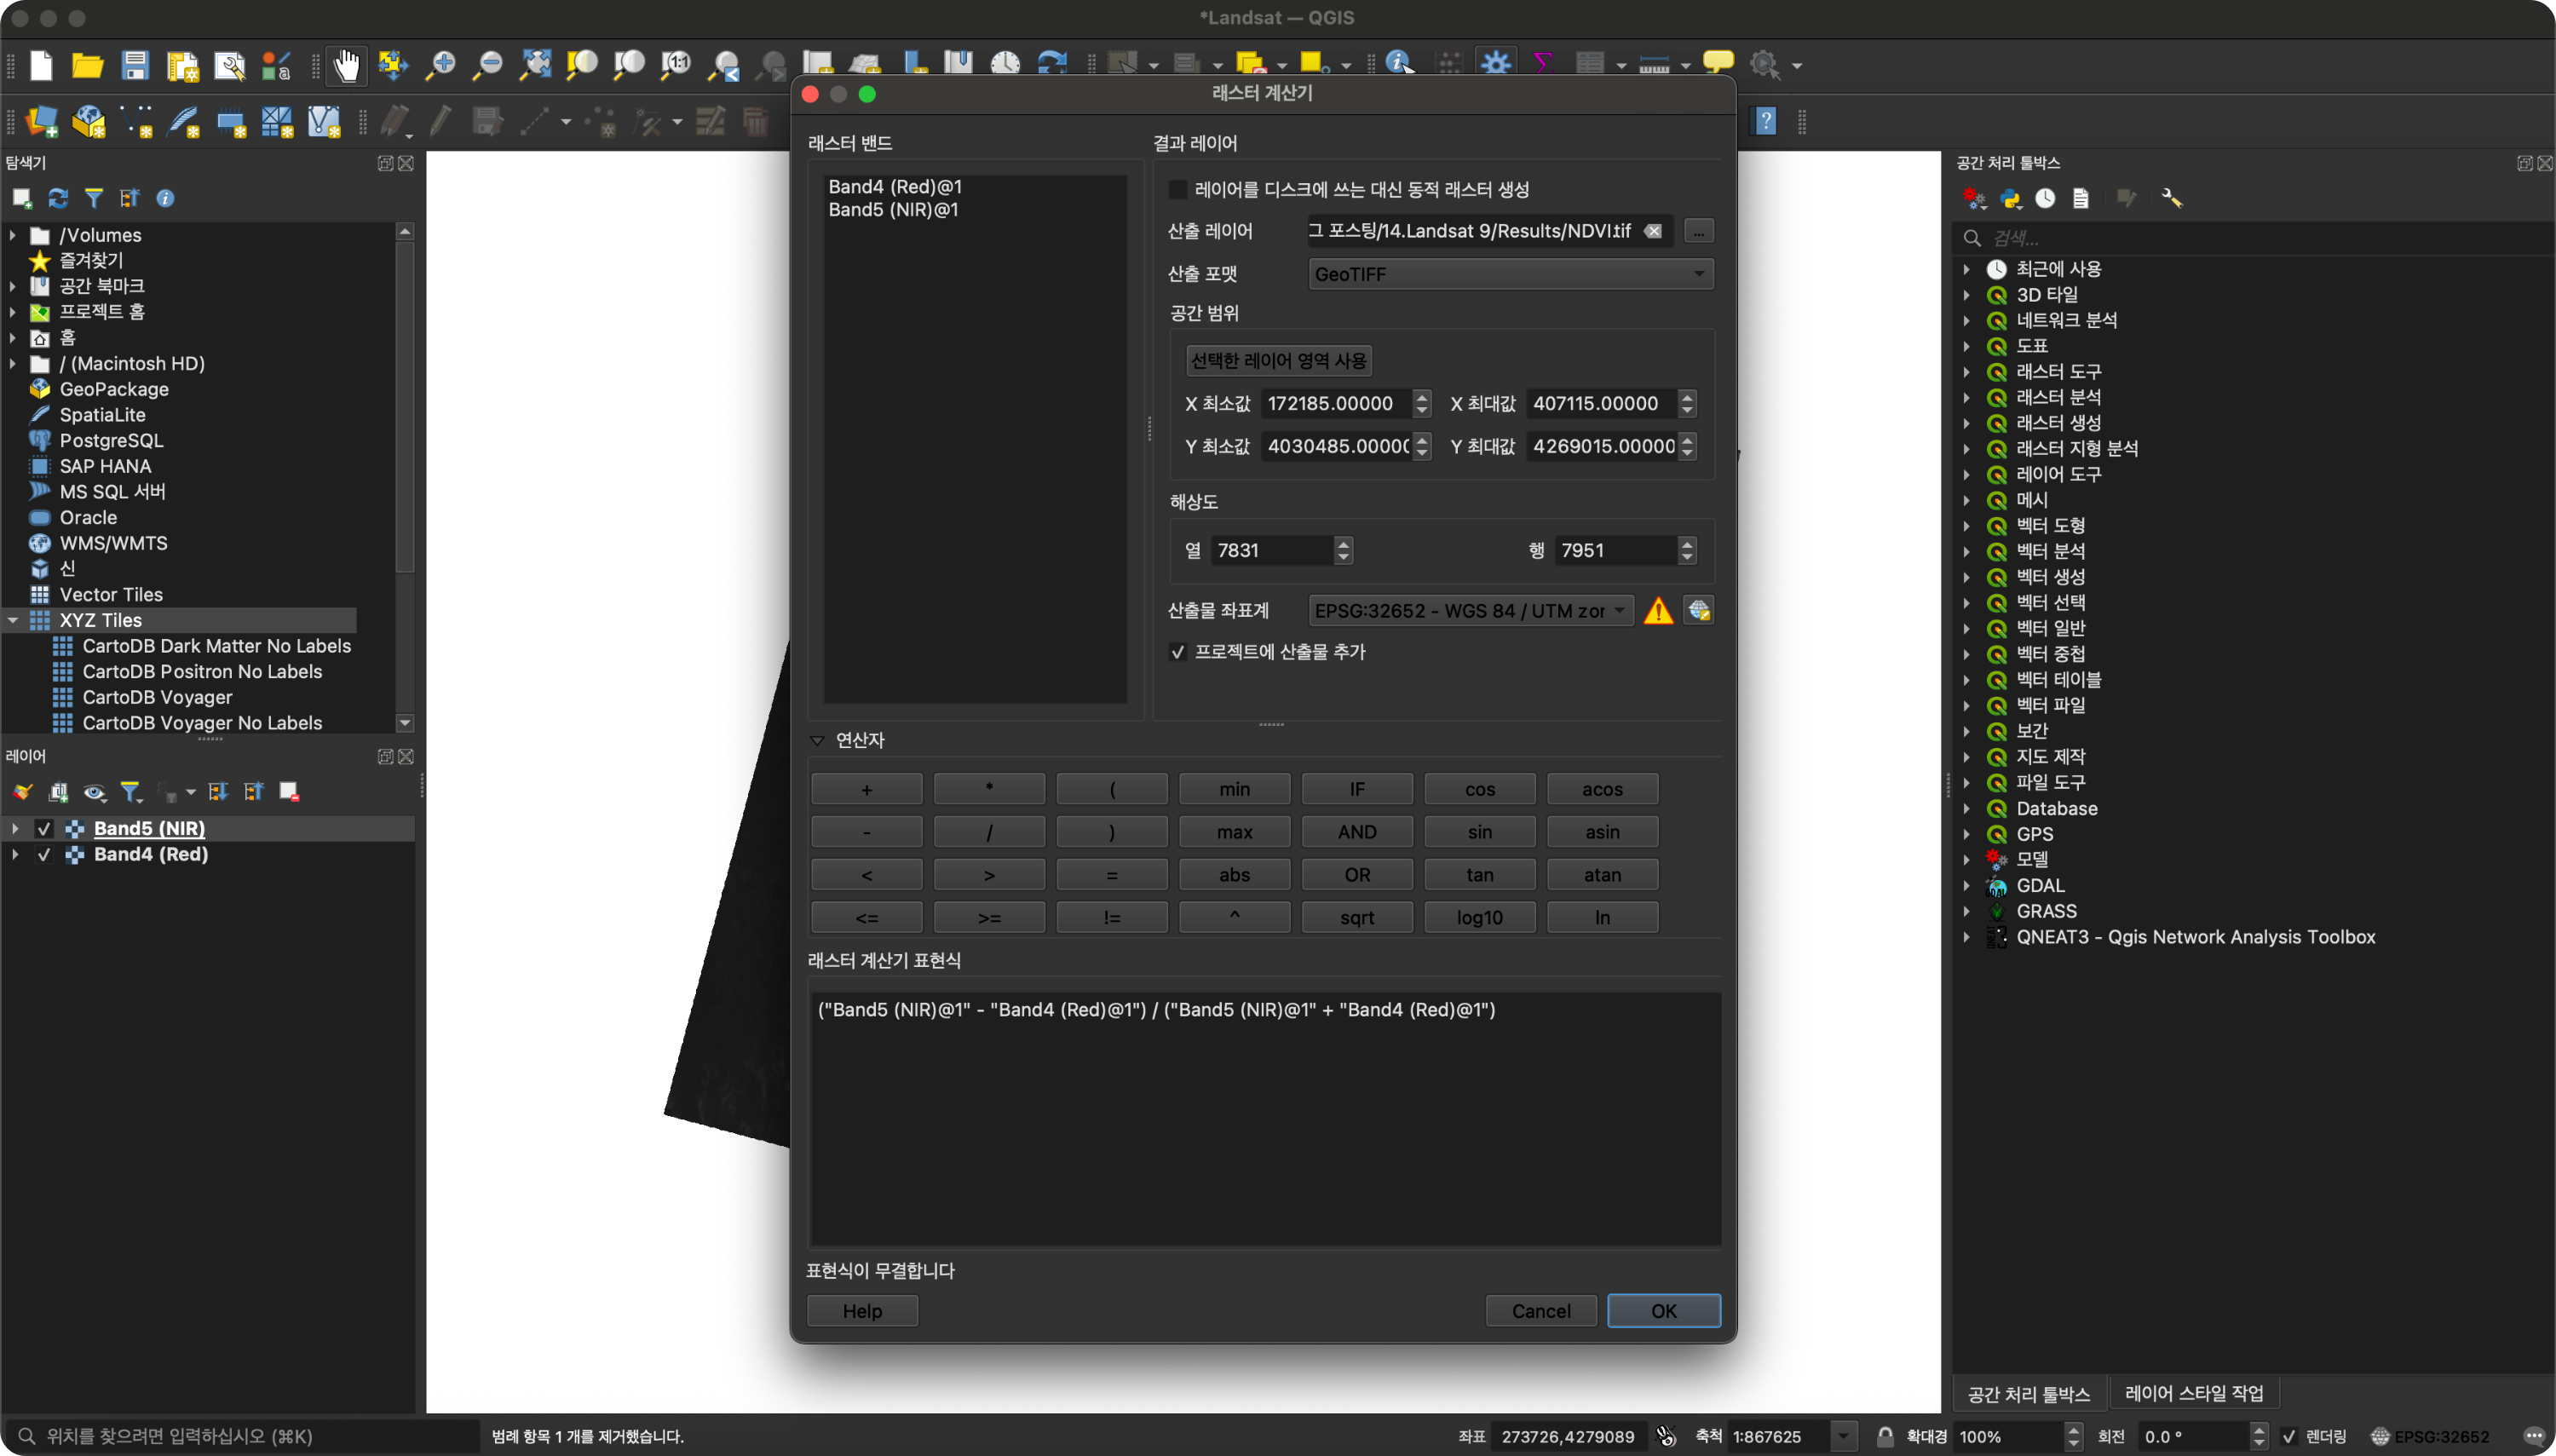Click the Identify Features info icon

[x=1398, y=64]
